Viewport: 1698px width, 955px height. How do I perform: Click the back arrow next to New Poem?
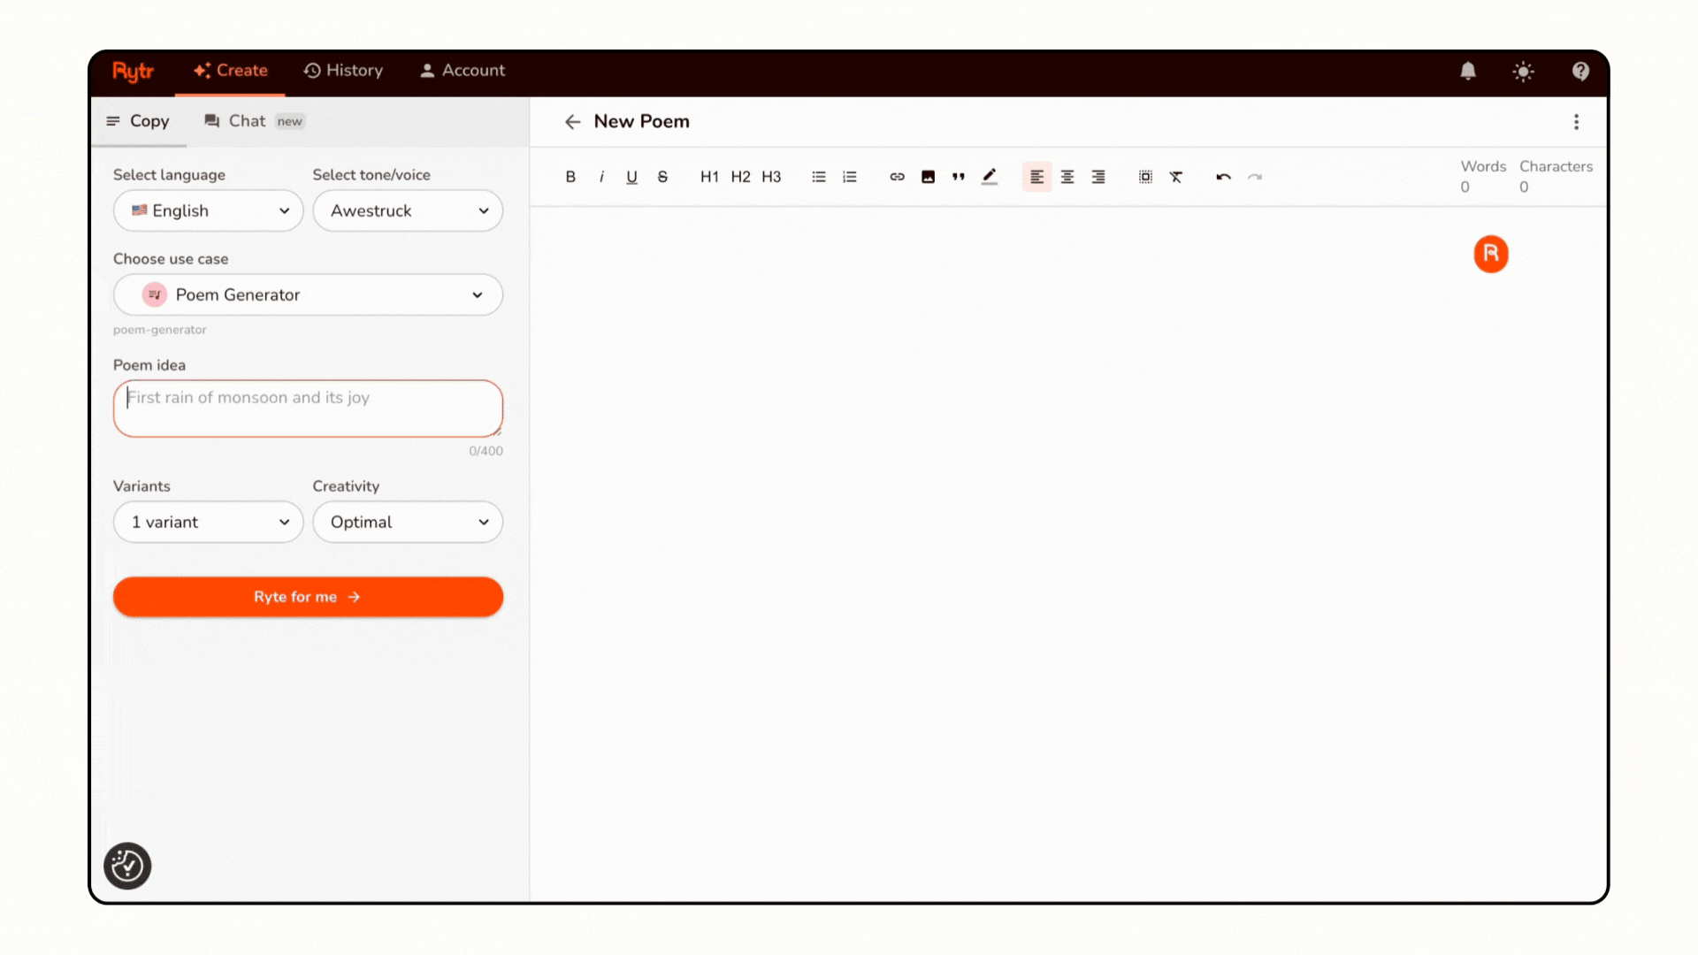pos(572,121)
